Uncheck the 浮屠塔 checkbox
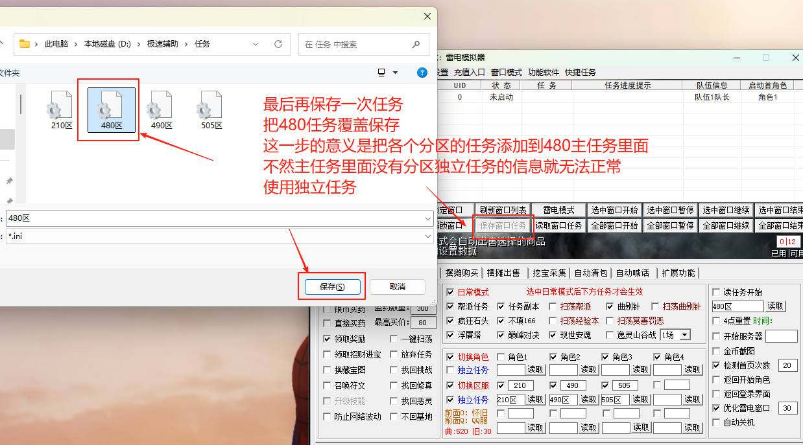This screenshot has height=445, width=803. [x=451, y=335]
